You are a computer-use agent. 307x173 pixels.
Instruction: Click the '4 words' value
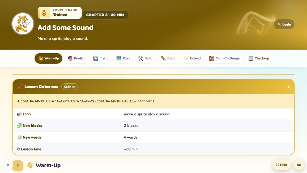tap(130, 137)
